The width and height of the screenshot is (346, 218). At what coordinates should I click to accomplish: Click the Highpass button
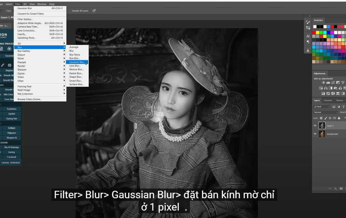pos(11,133)
